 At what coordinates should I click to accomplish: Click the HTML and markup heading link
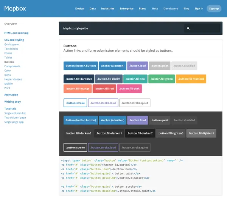(x=16, y=33)
